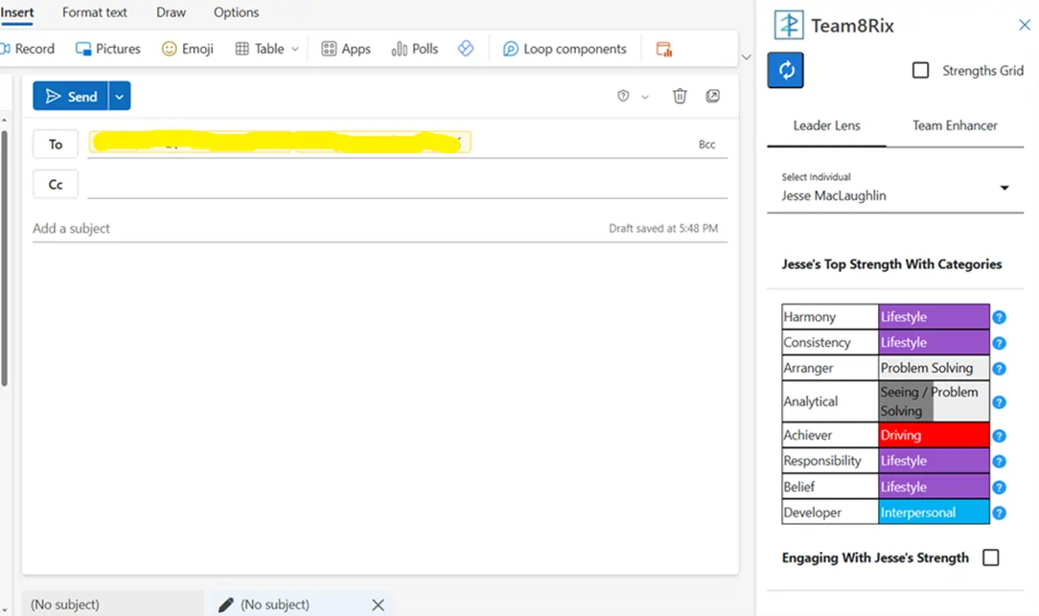Insert Loop components

click(x=565, y=49)
